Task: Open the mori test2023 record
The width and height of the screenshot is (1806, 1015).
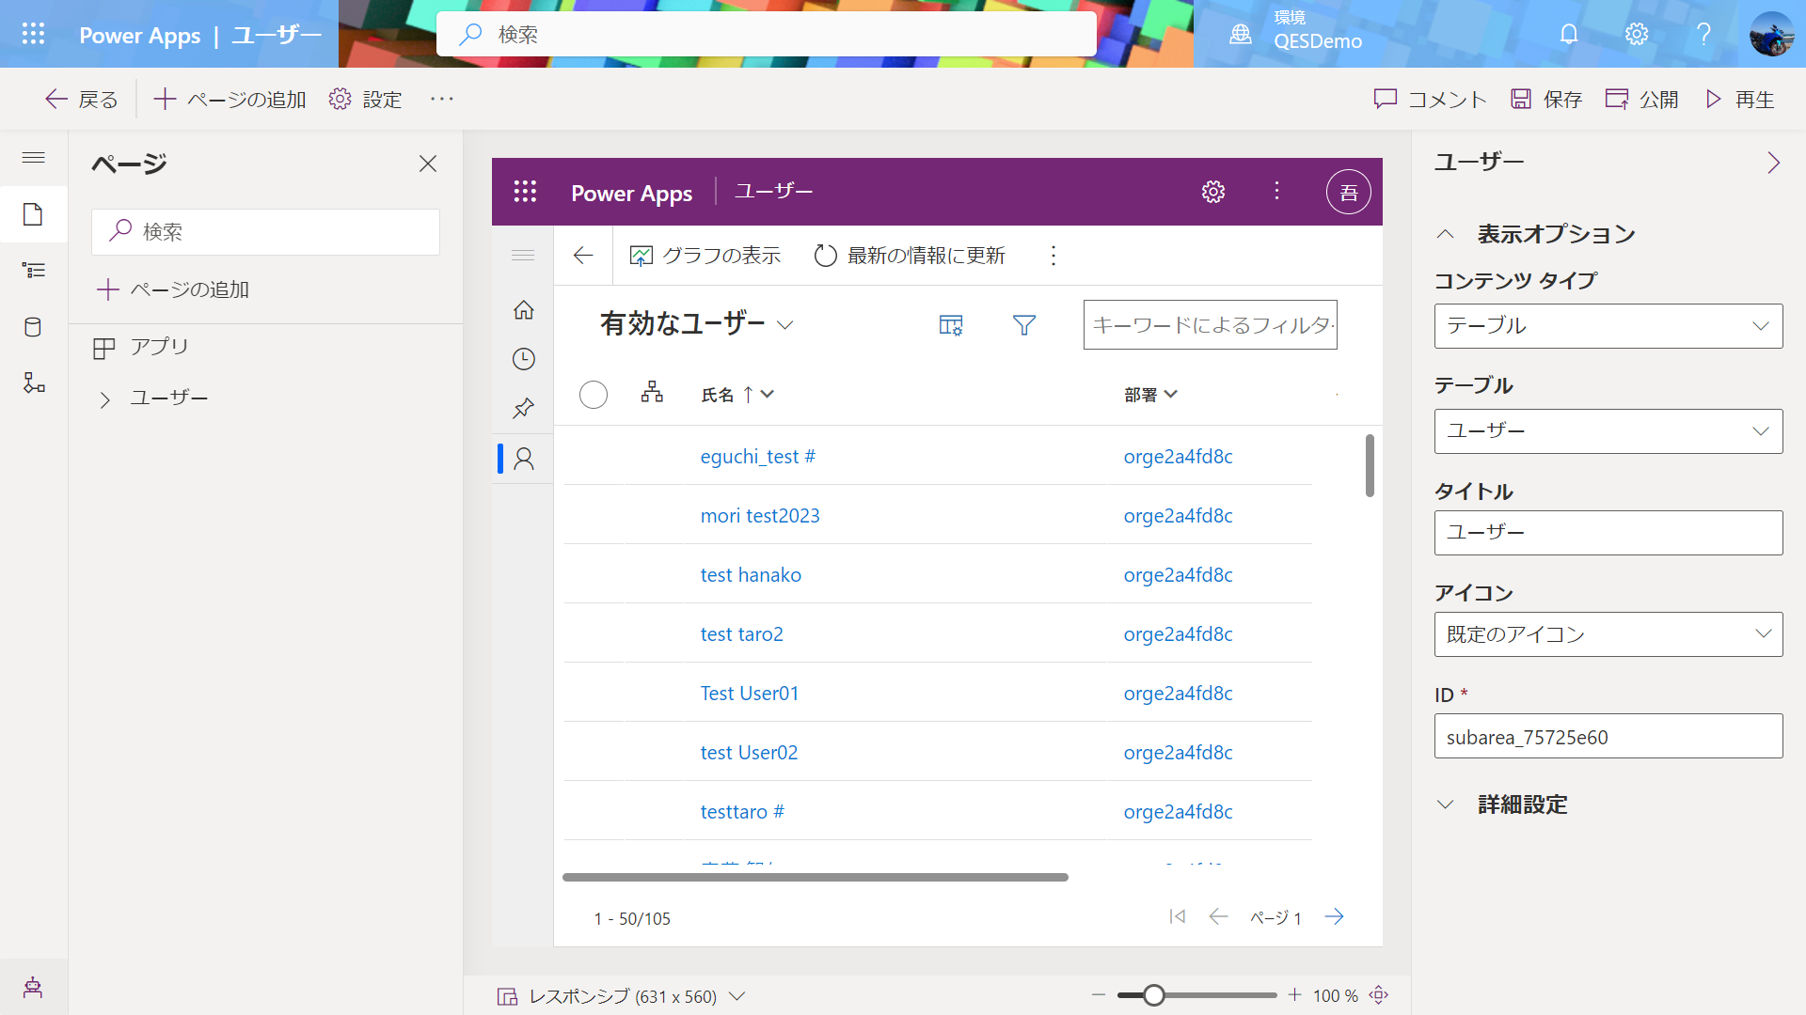Action: tap(760, 516)
